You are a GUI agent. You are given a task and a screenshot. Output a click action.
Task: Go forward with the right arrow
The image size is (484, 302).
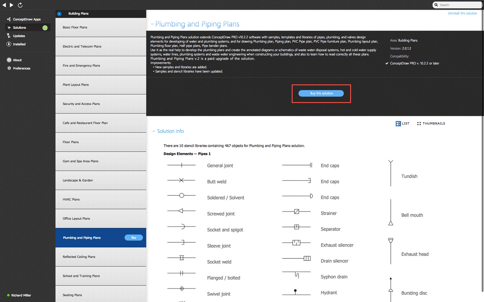click(12, 5)
